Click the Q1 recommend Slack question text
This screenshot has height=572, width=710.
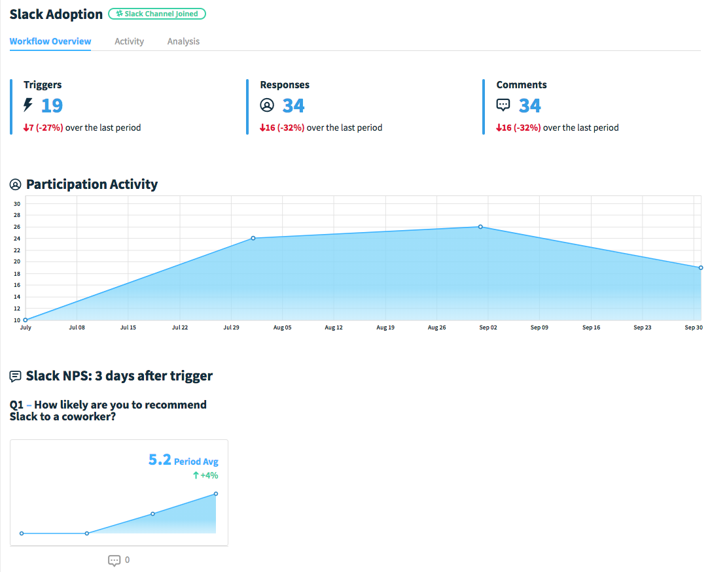click(108, 410)
